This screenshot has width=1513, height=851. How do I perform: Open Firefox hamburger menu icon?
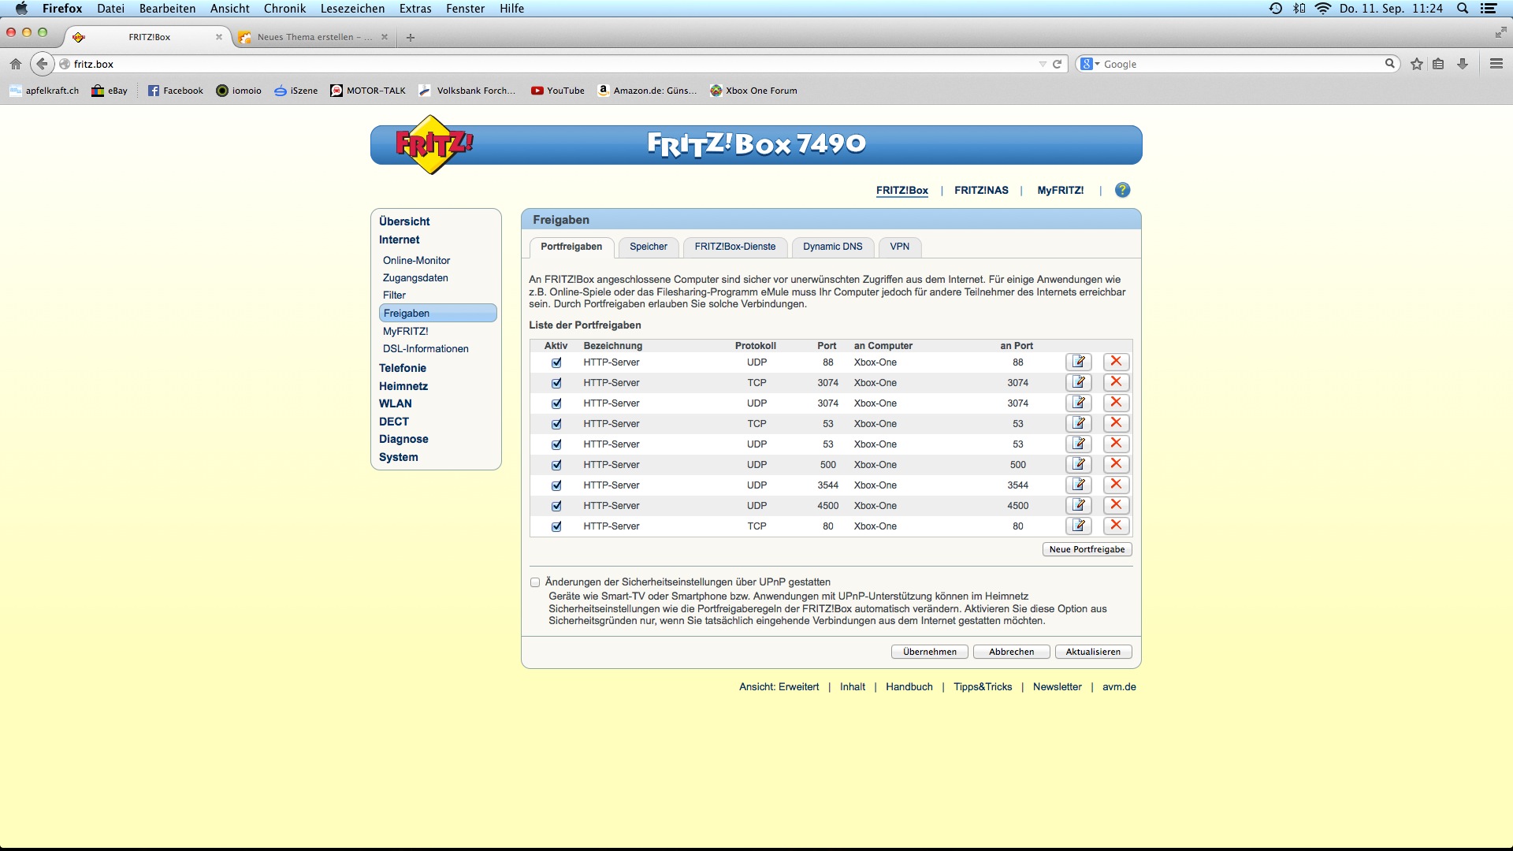point(1496,64)
